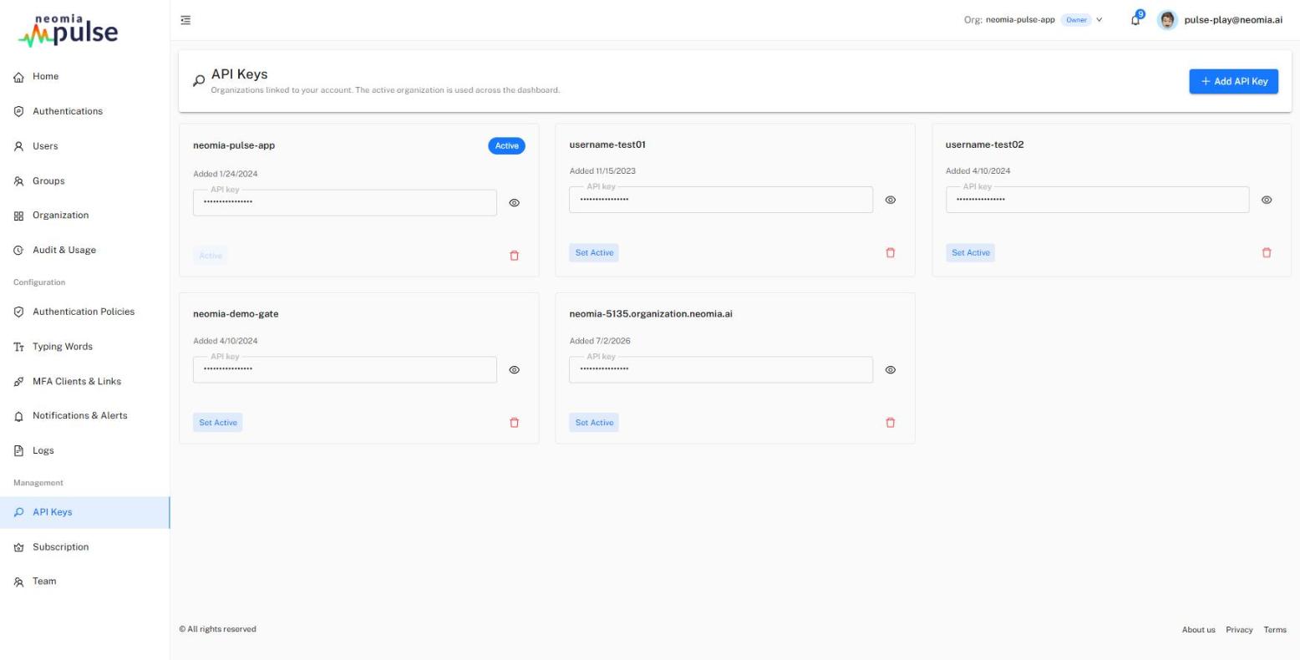Expand the Org selector chevron
The image size is (1300, 660).
(x=1099, y=20)
